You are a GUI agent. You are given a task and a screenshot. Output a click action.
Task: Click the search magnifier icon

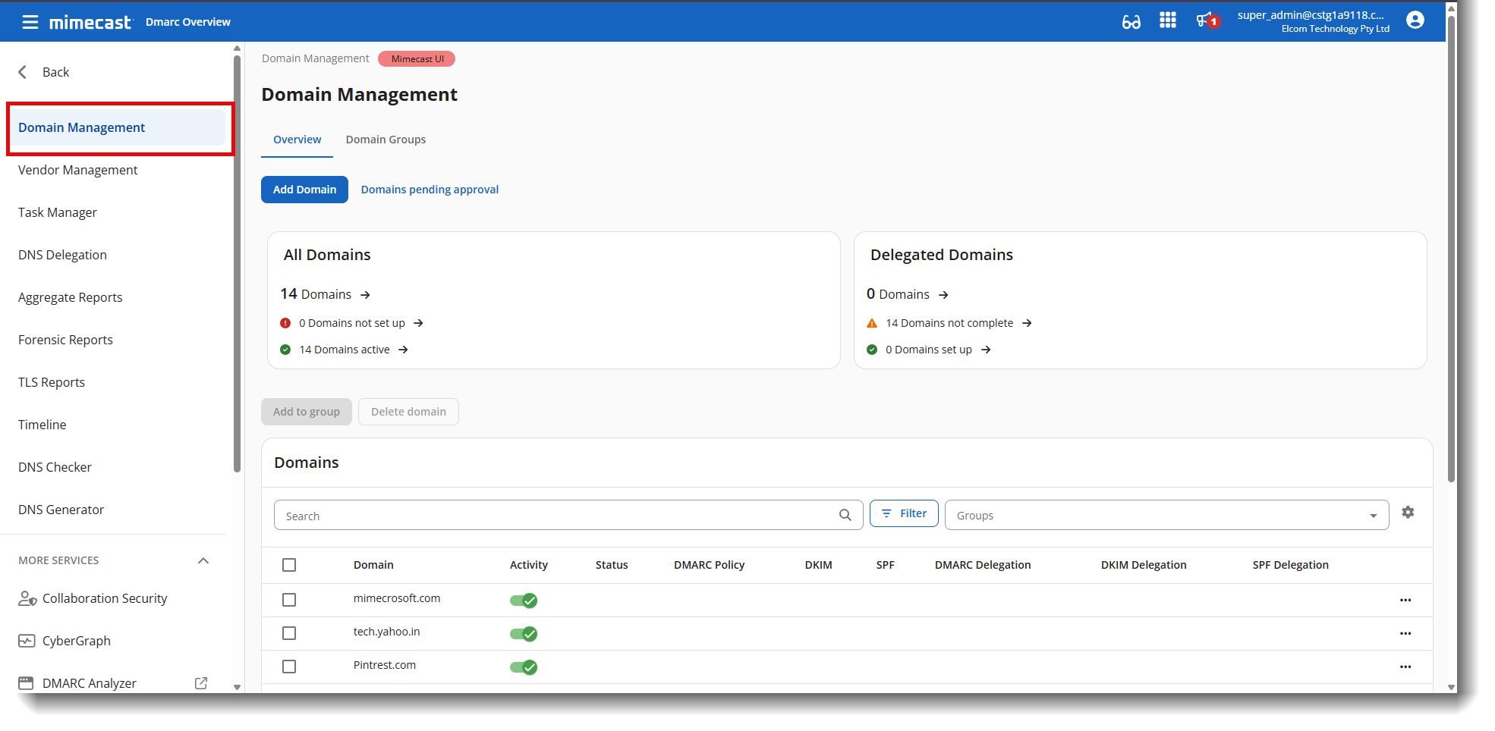point(845,516)
